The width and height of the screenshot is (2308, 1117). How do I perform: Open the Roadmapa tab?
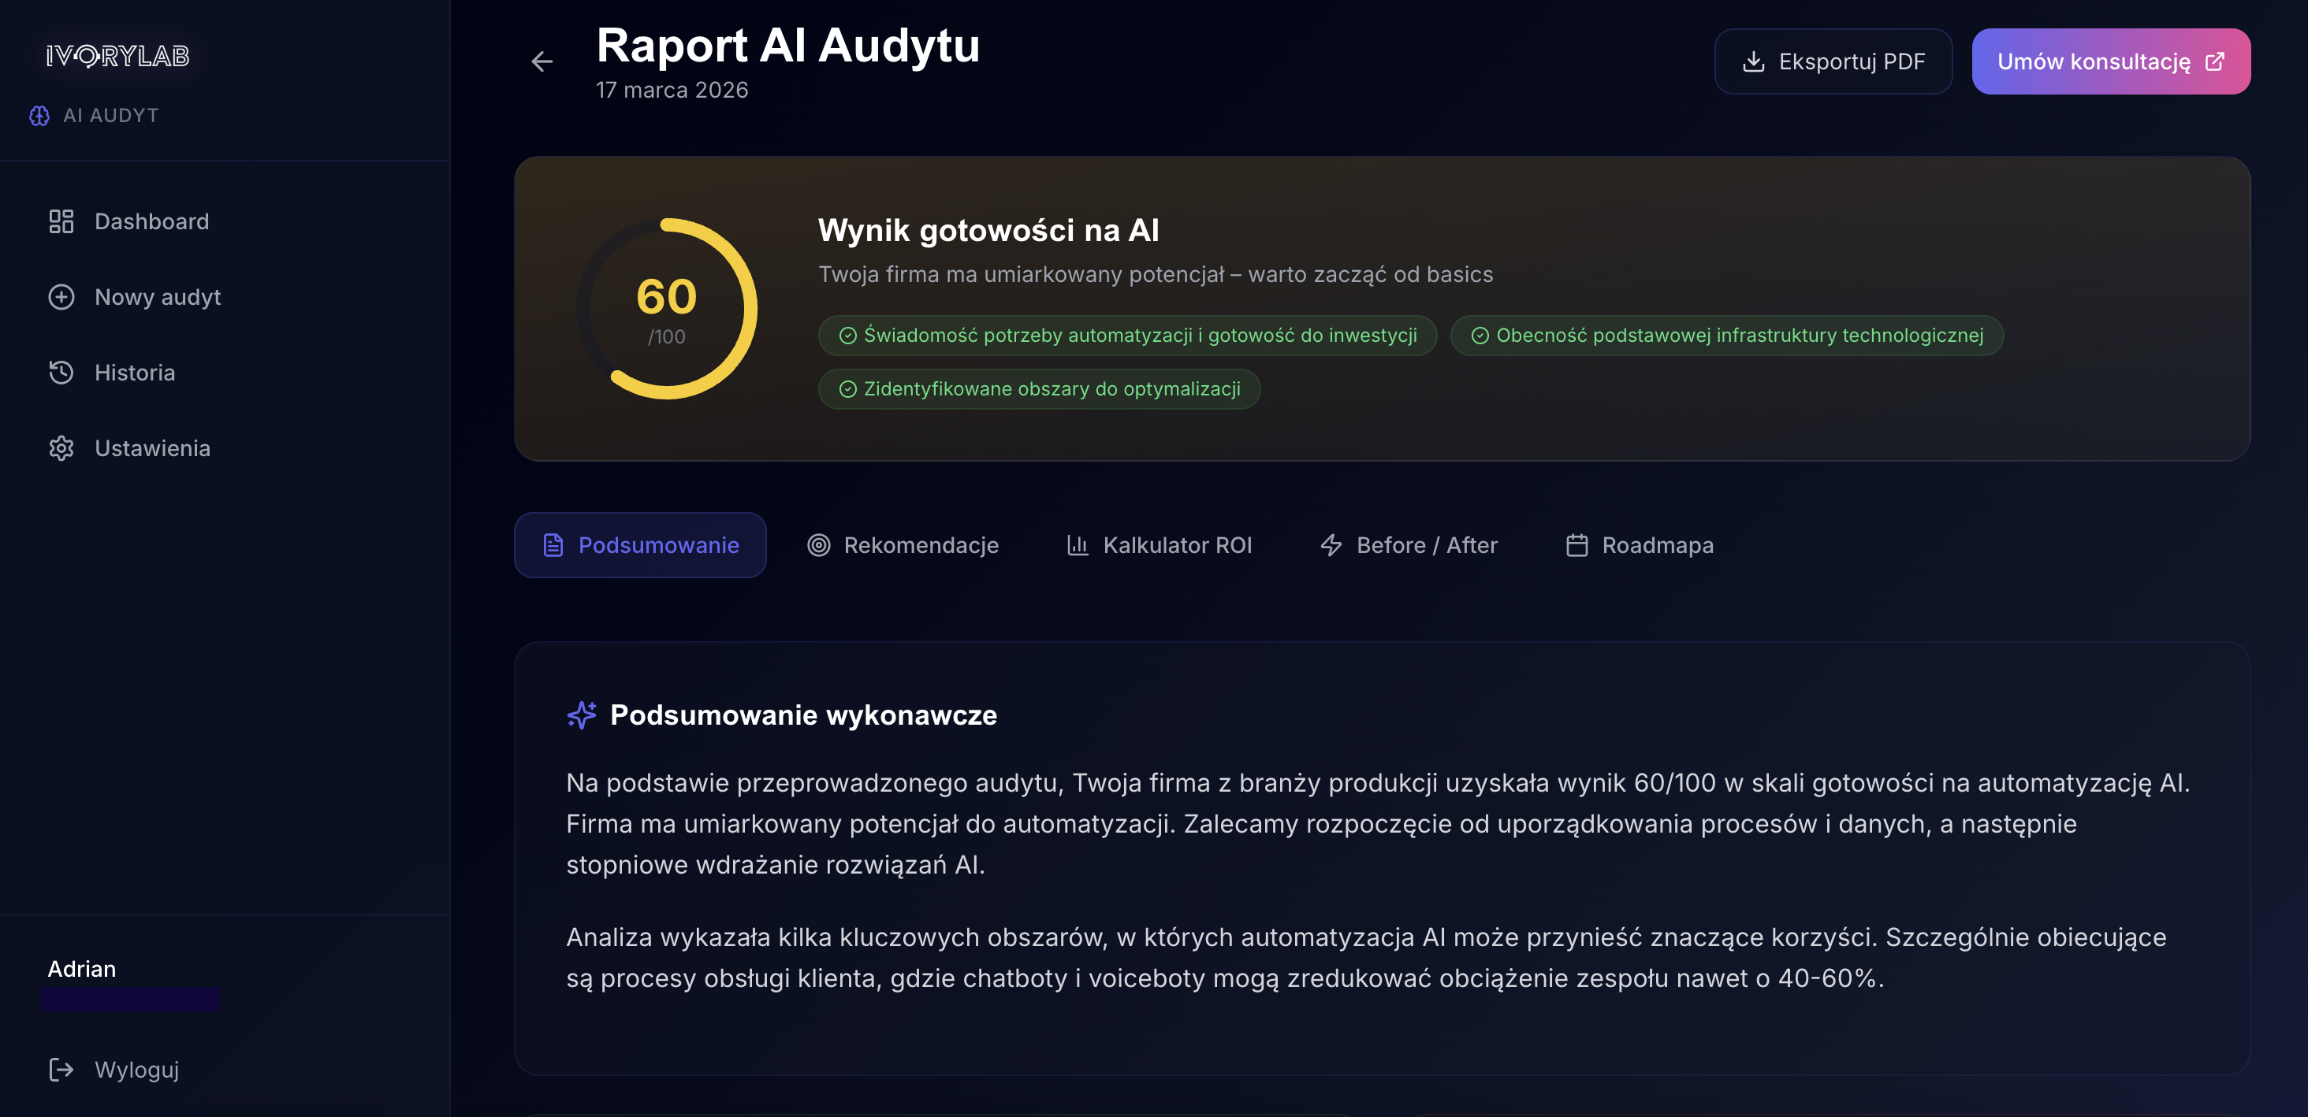[x=1656, y=544]
